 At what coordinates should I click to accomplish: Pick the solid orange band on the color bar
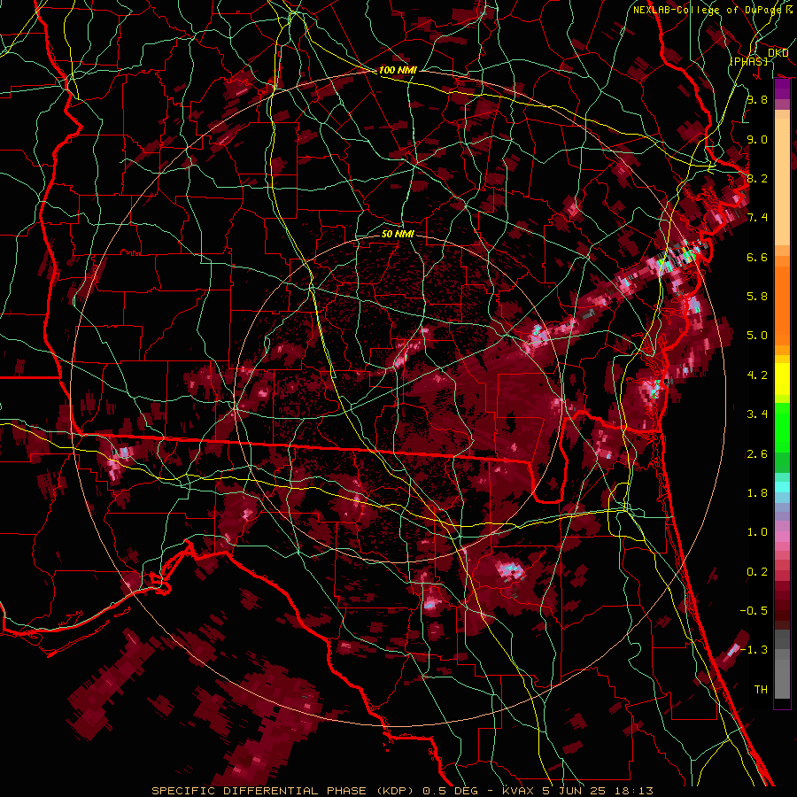[x=782, y=305]
